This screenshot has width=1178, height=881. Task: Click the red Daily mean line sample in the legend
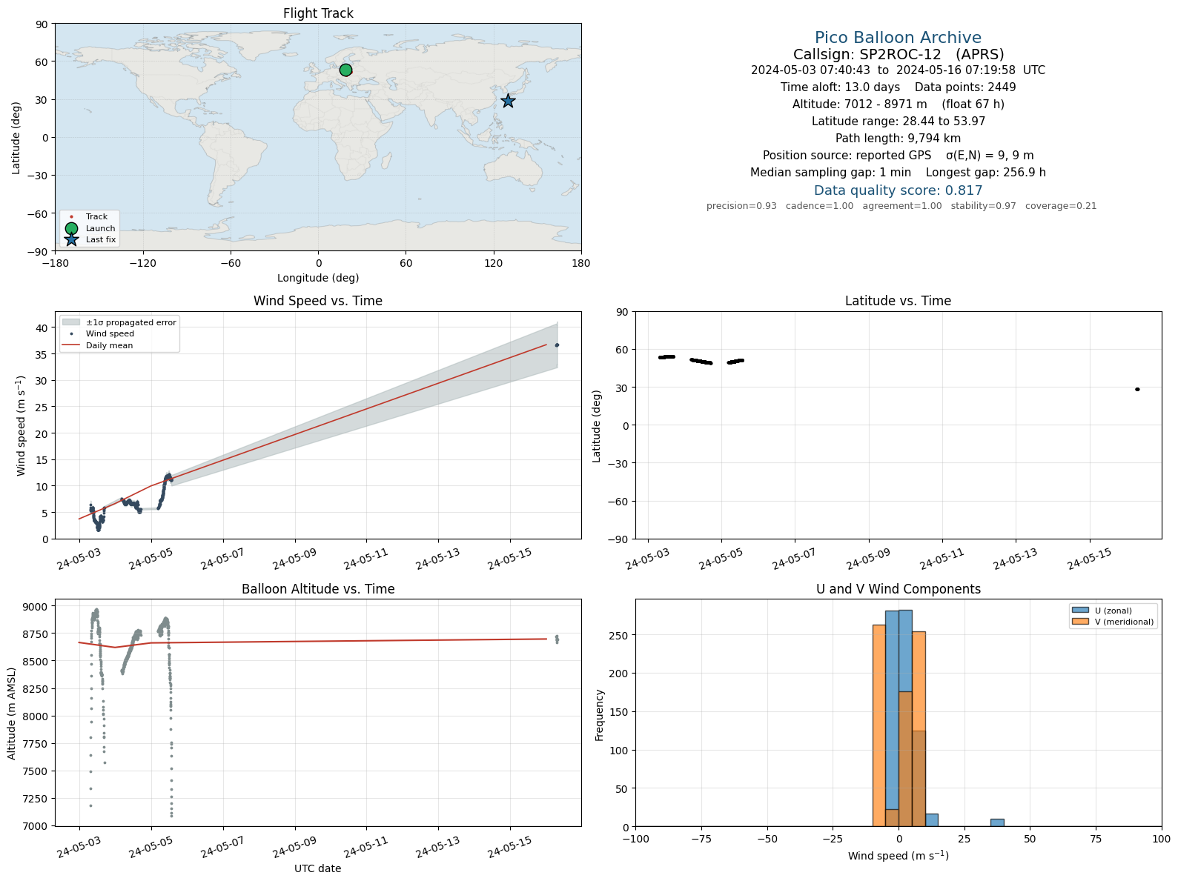(71, 345)
